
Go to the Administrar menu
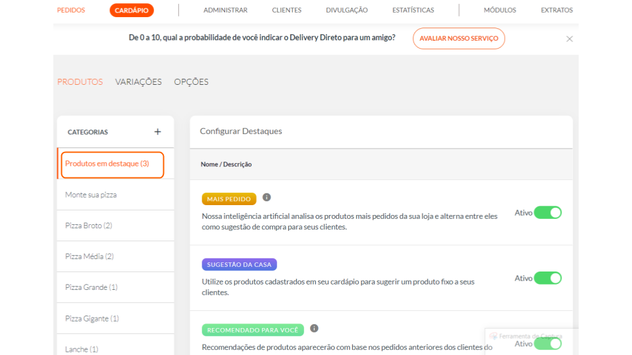click(225, 10)
